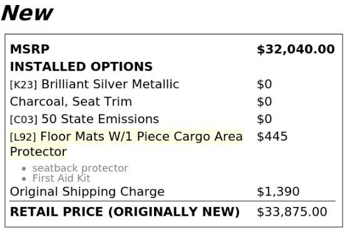Click the word Protector
The width and height of the screenshot is (345, 230).
tap(38, 152)
